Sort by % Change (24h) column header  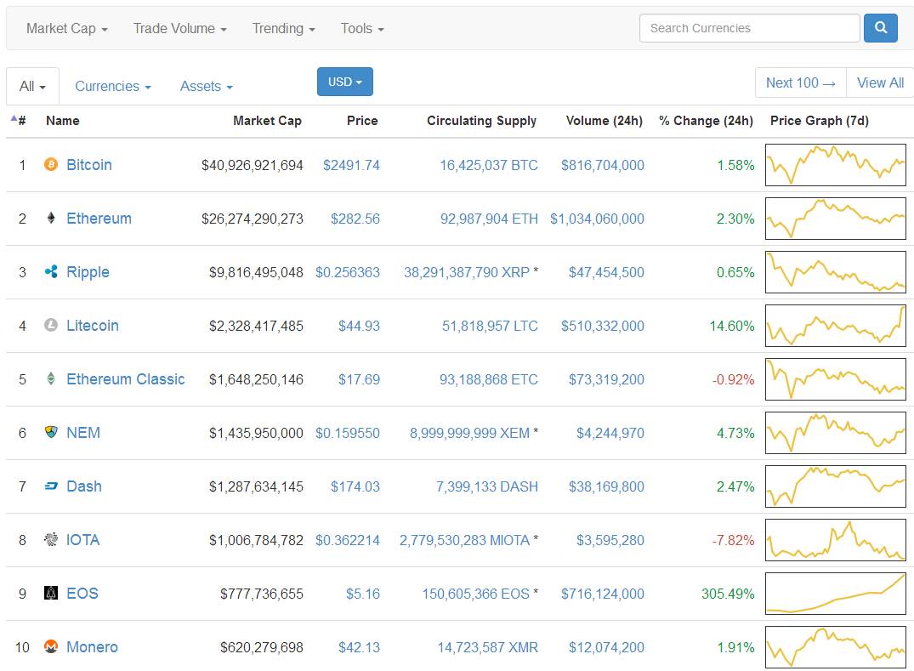pos(706,121)
